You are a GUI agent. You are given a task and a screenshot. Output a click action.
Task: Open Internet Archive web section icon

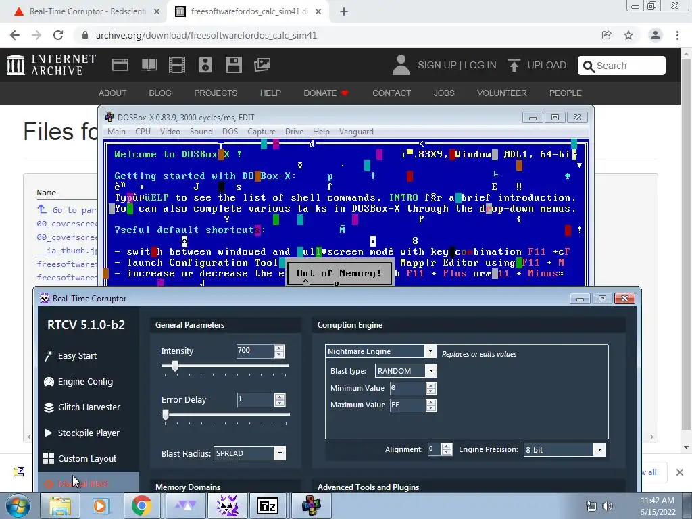pos(120,65)
